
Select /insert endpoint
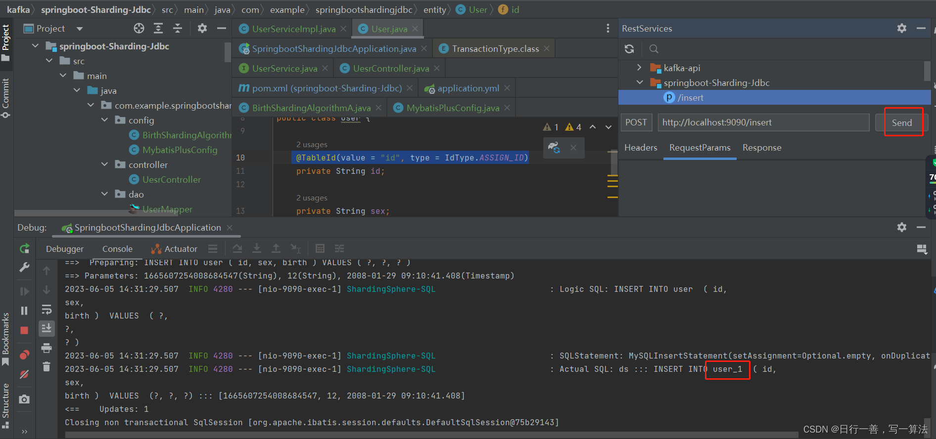[x=774, y=97]
